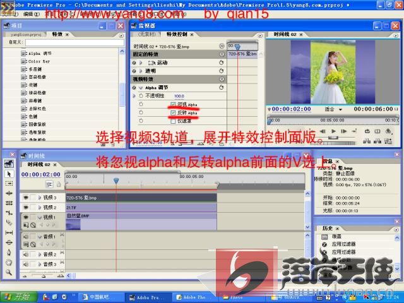Screen dimensions: 404x303
Task: Switch to the yang8.com.prproj tab
Action: point(25,34)
